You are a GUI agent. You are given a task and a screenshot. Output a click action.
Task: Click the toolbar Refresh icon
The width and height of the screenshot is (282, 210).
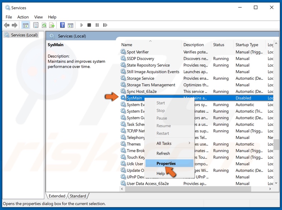pyautogui.click(x=44, y=25)
